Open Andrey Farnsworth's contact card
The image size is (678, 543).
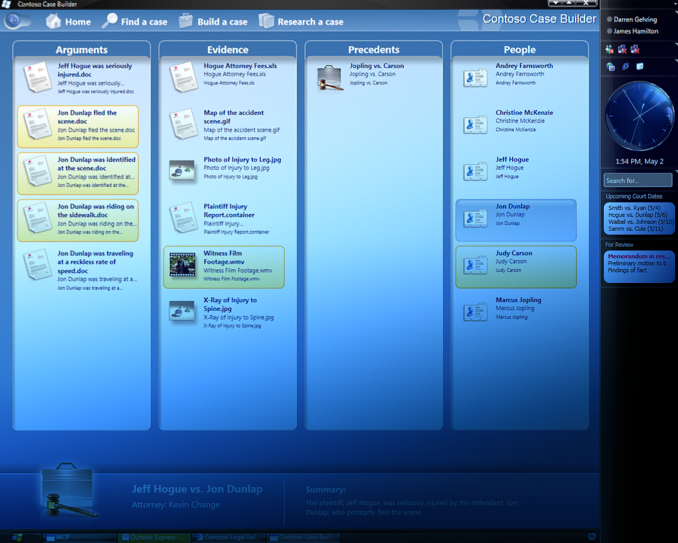click(x=516, y=77)
